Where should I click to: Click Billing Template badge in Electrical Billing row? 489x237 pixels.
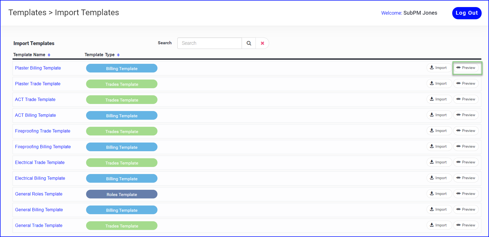(x=122, y=178)
